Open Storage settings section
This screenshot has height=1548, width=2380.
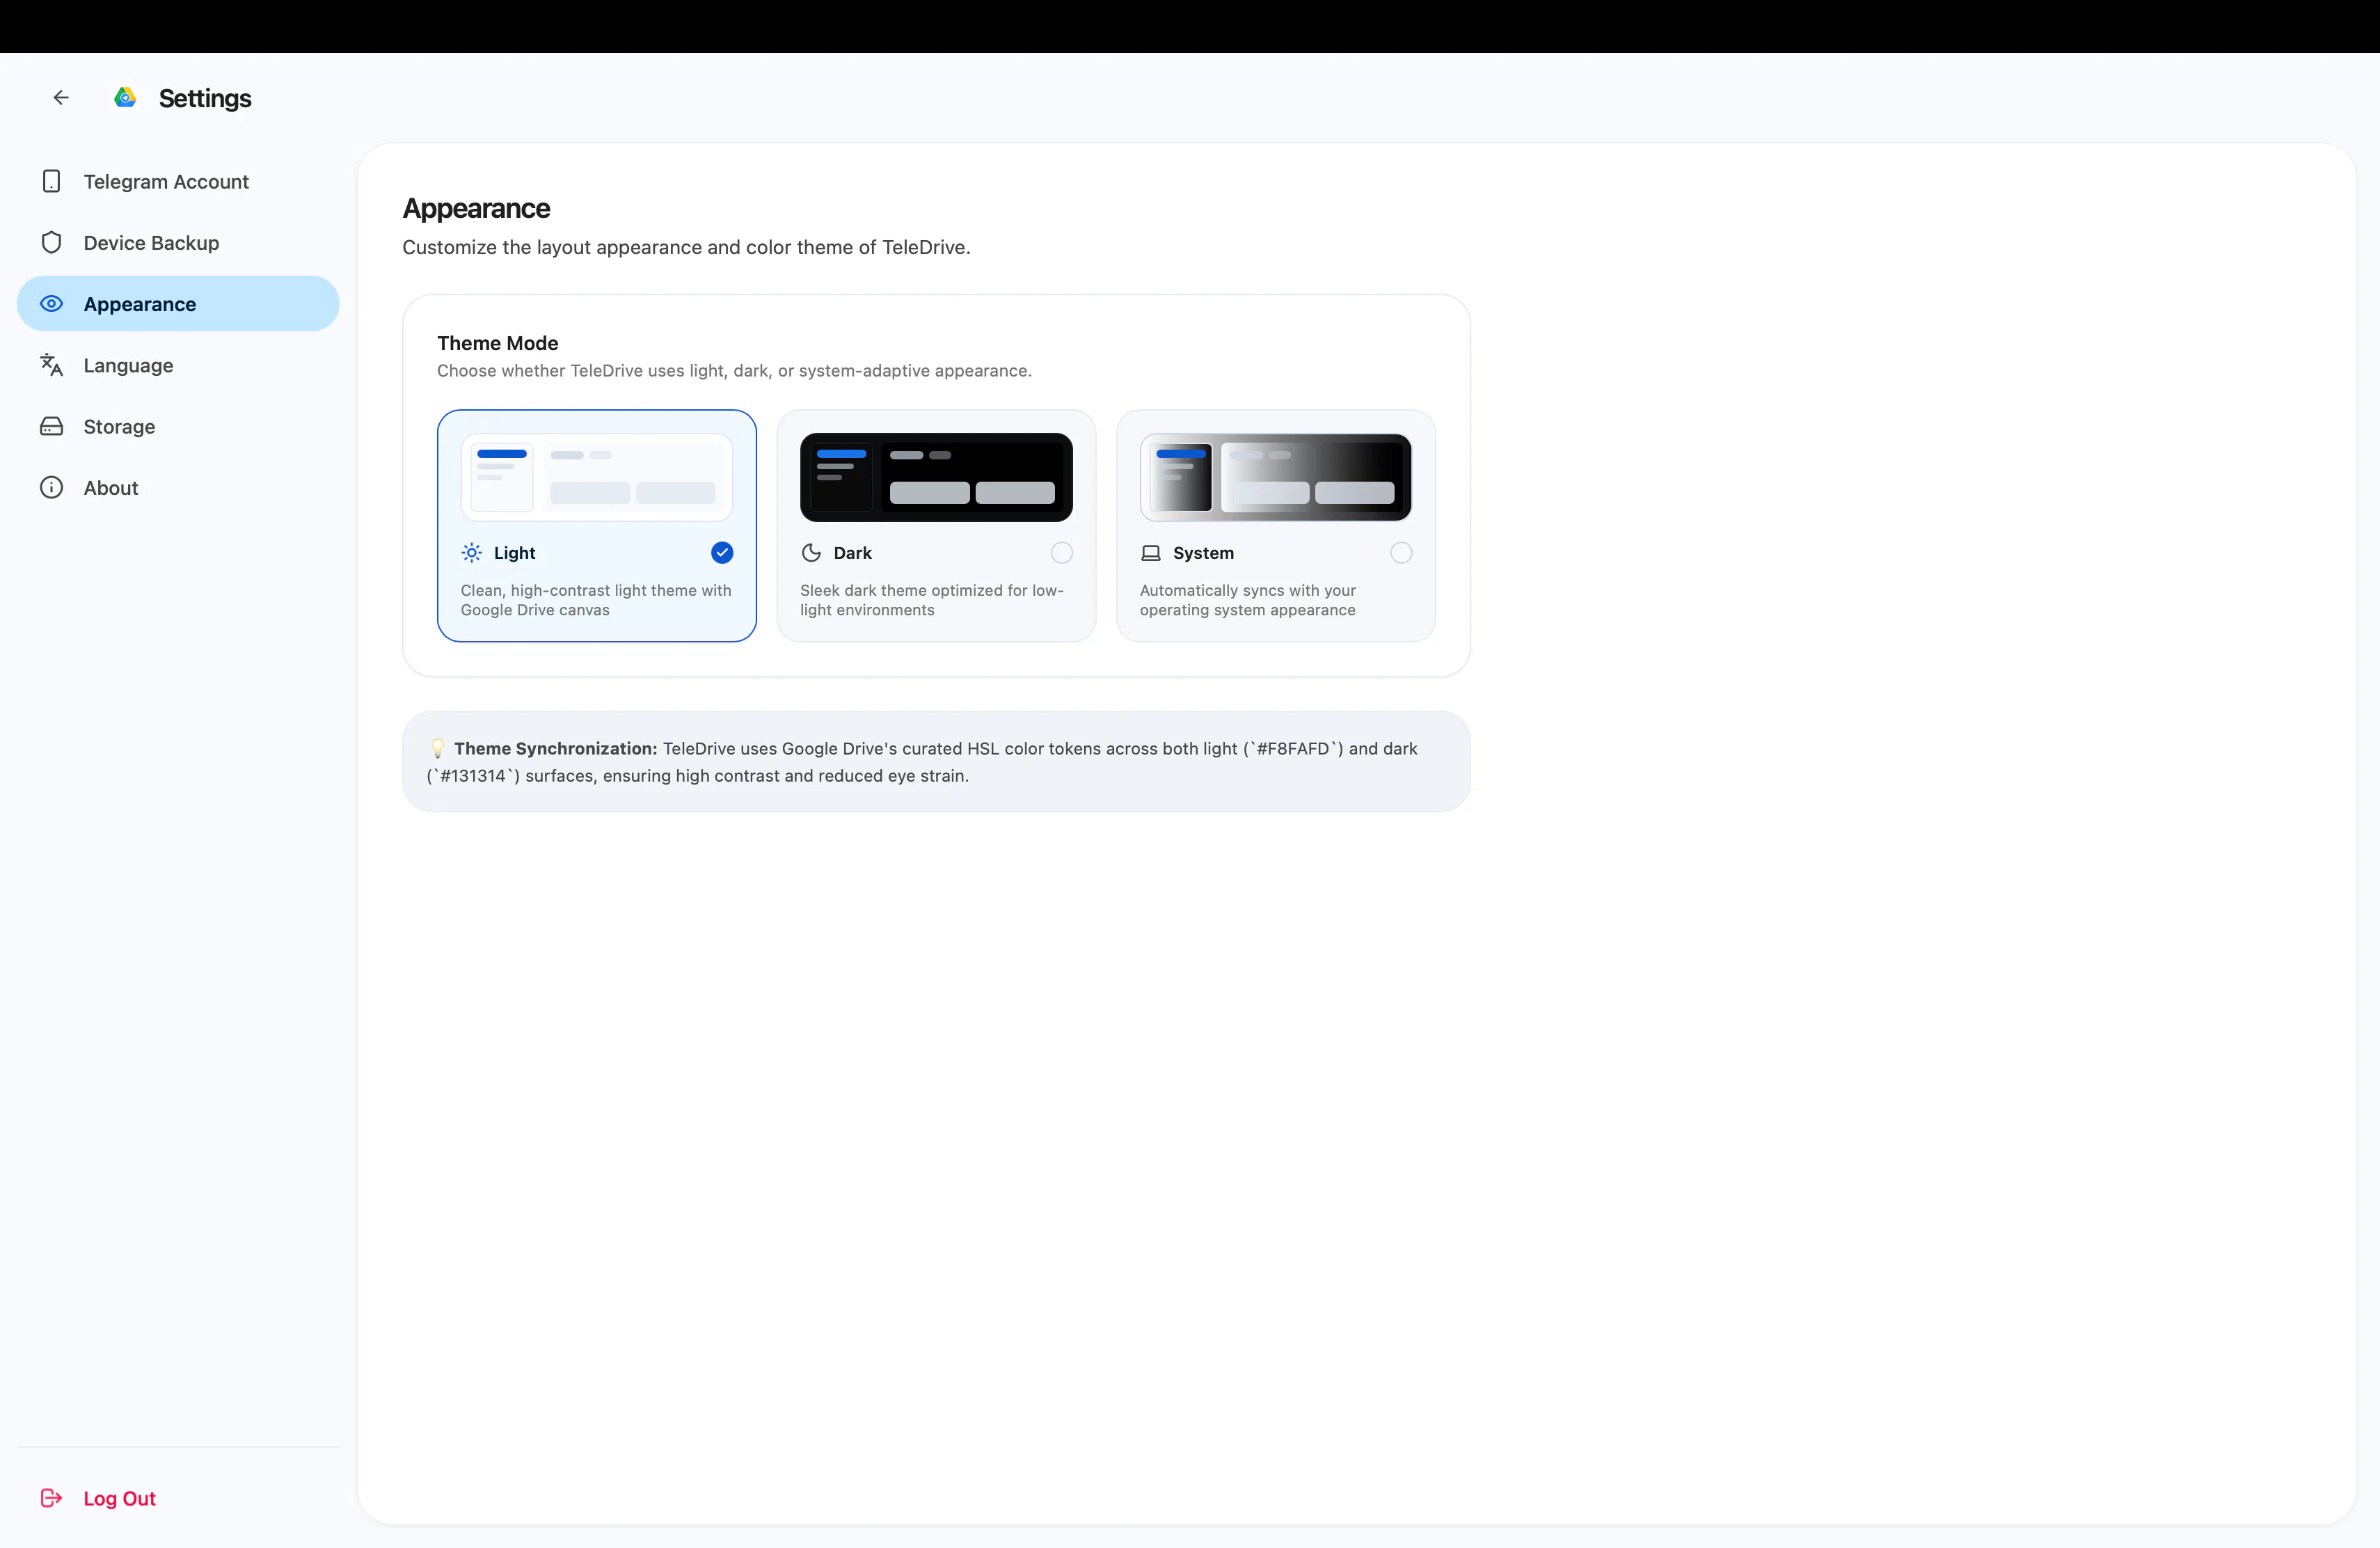[x=178, y=426]
